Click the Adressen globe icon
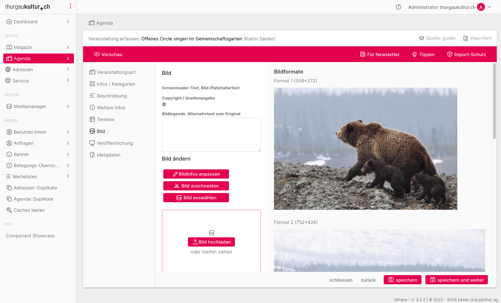 pos(8,70)
